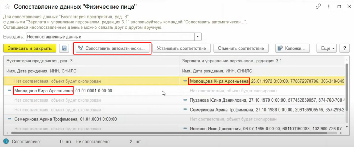
Task: Select right row Семерикова Арина Трофимовна, 27.10.1988
Action: (x=262, y=109)
